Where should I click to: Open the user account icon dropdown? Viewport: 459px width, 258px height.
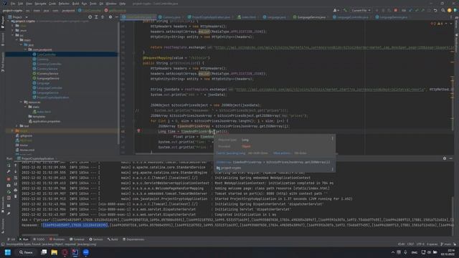(336, 10)
